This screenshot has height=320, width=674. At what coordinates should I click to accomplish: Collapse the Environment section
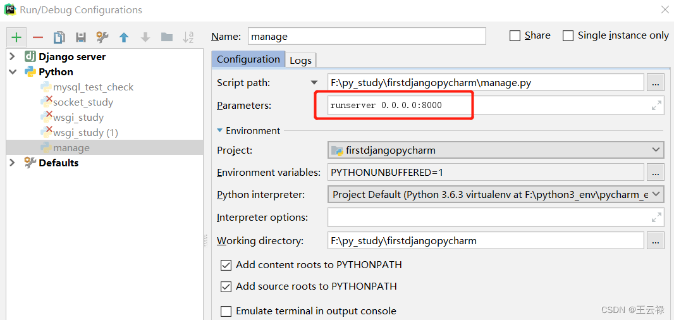pos(220,130)
